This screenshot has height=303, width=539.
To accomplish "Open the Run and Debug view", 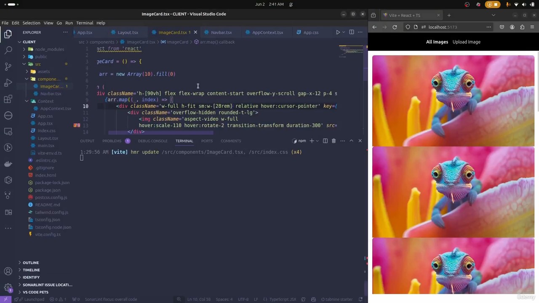I will click(x=8, y=83).
